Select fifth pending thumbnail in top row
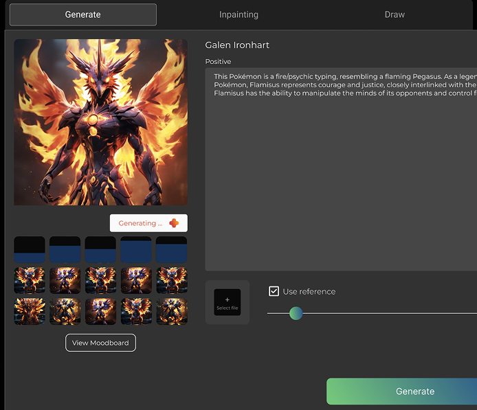Image resolution: width=477 pixels, height=410 pixels. pos(172,249)
